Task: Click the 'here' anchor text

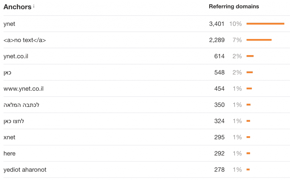Action: (10, 153)
